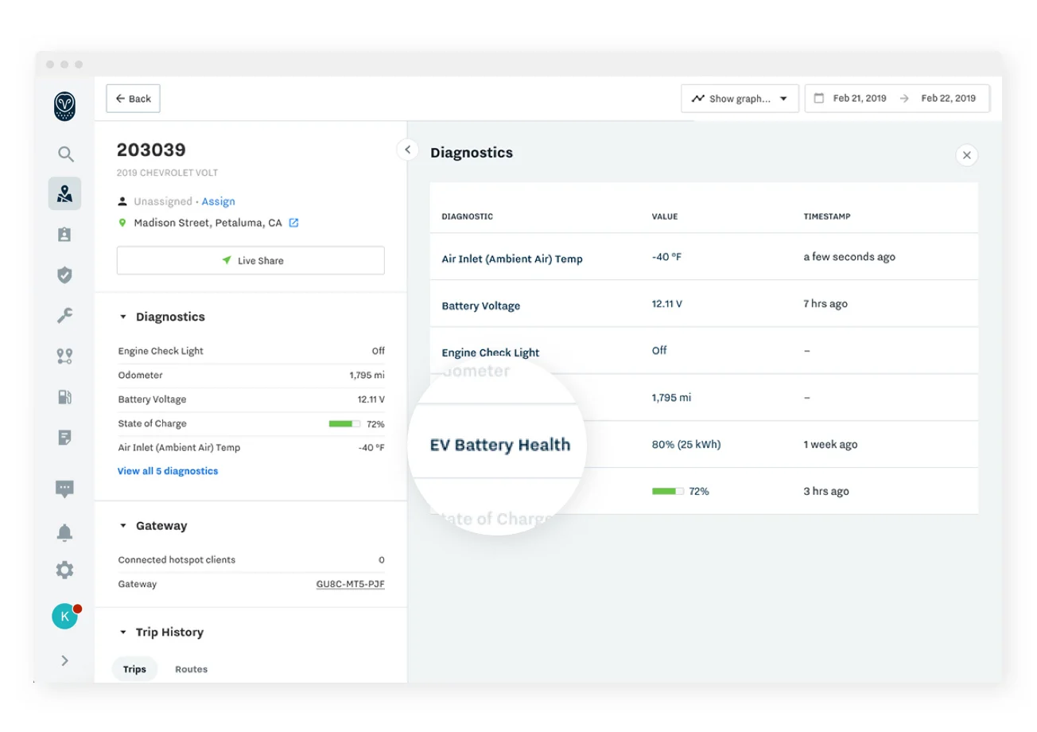The height and width of the screenshot is (732, 1037).
Task: Close the Diagnostics panel
Action: (x=966, y=155)
